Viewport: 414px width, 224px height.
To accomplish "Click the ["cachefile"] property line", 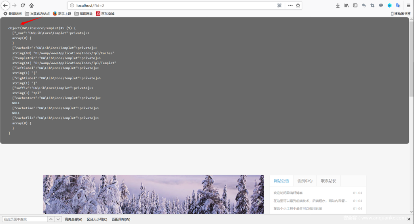I will click(x=55, y=118).
